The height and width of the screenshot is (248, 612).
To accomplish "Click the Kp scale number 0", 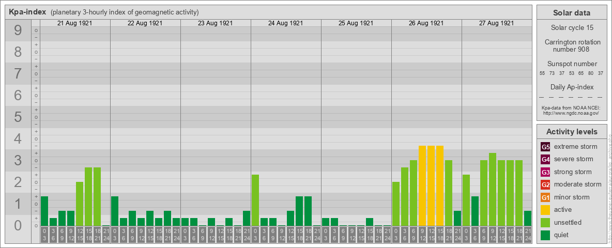I will pyautogui.click(x=18, y=225).
